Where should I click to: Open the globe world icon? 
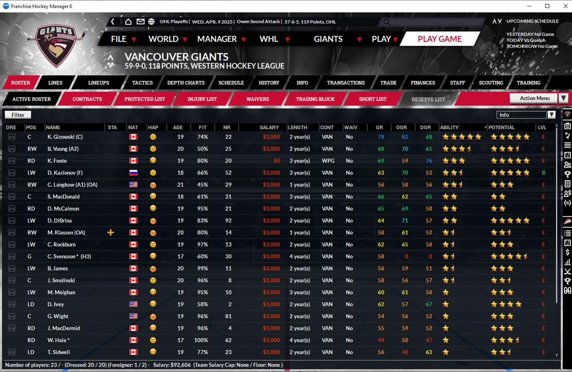[x=151, y=22]
